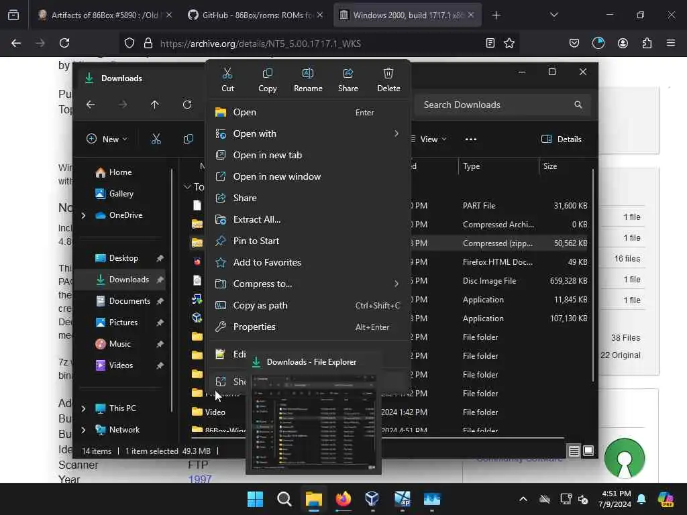This screenshot has height=515, width=687.
Task: Open Firefox extensions puzzle icon
Action: click(x=647, y=43)
